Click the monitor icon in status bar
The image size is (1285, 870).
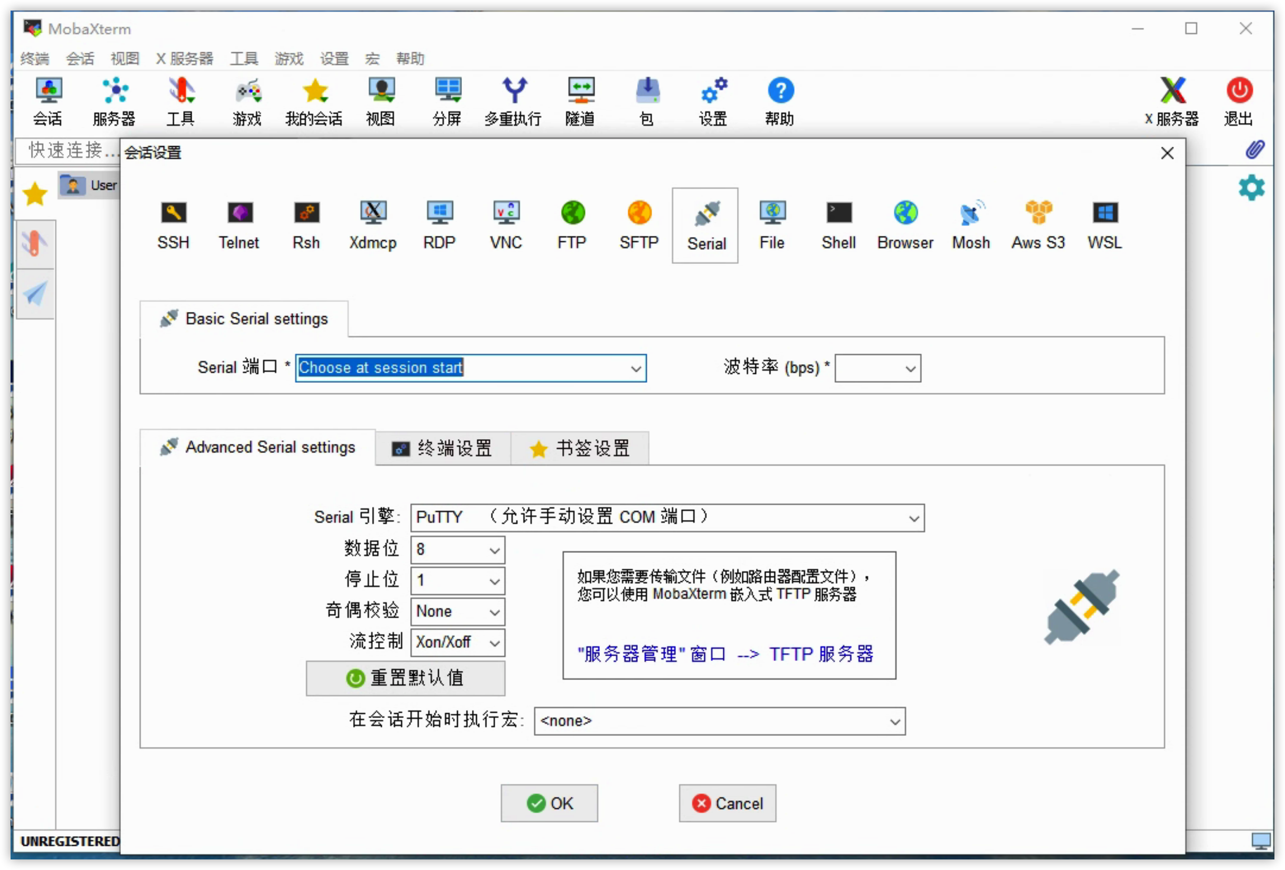pyautogui.click(x=1261, y=841)
